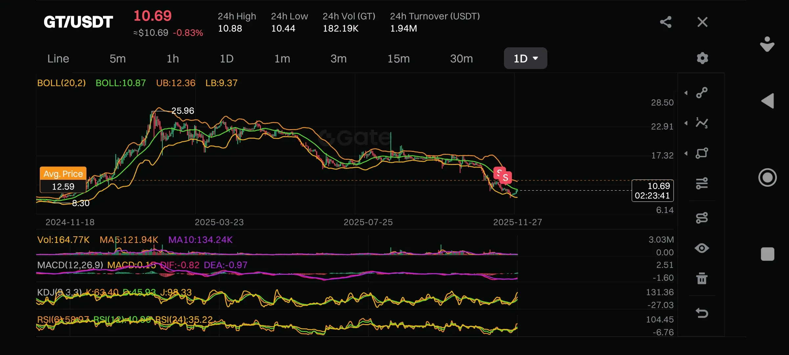Tap the GT/USDT pair title
Screen dimensions: 789x355
coord(78,22)
